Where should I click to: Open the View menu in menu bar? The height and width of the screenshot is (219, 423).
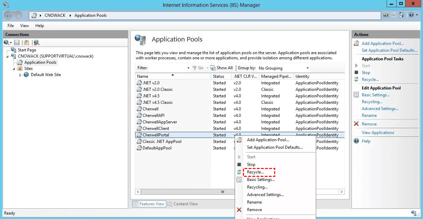pos(24,26)
